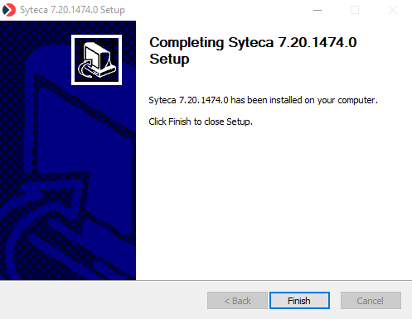Click the word 'Setup' in the heading's second line

click(x=169, y=60)
